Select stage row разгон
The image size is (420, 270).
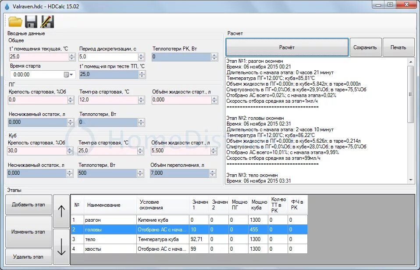tap(189, 220)
